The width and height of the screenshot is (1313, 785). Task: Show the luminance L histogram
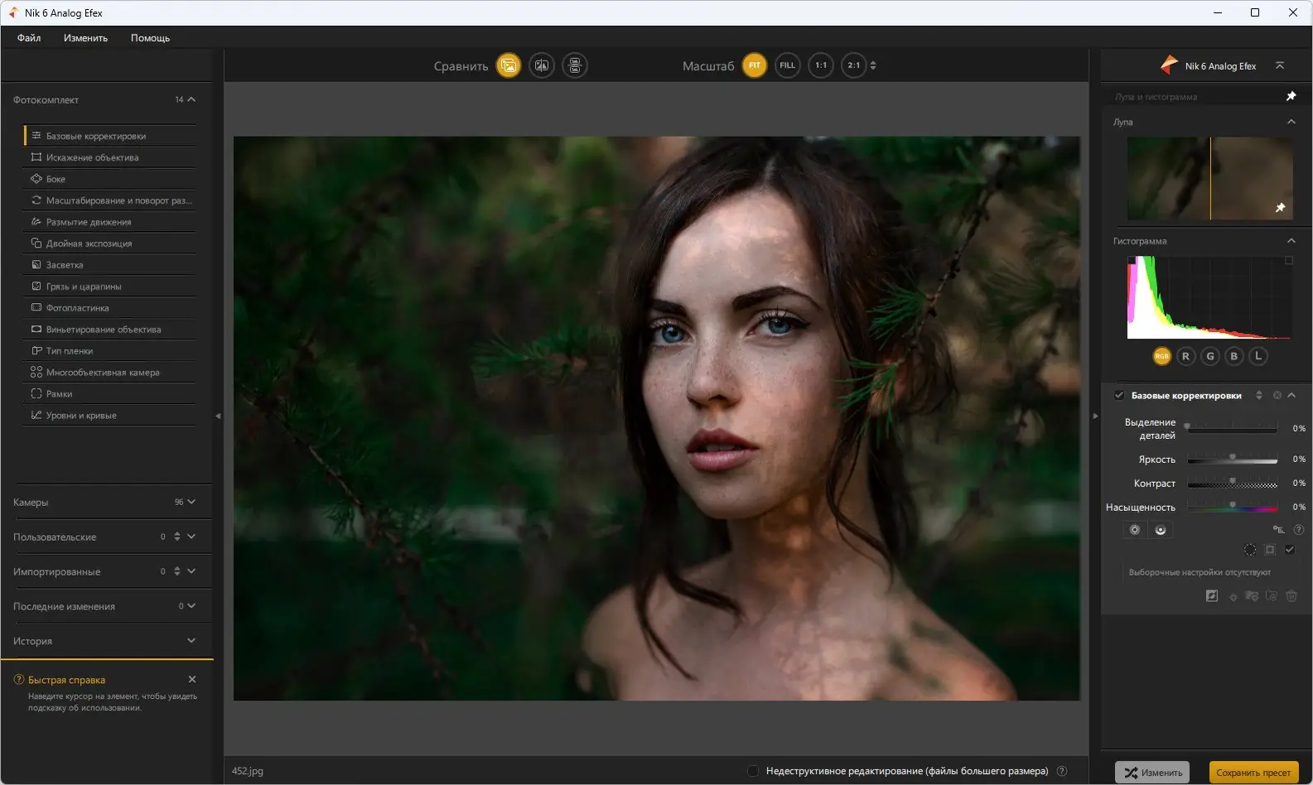pos(1258,356)
